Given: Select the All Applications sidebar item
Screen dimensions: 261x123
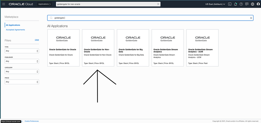Looking at the screenshot, I should pos(13,25).
